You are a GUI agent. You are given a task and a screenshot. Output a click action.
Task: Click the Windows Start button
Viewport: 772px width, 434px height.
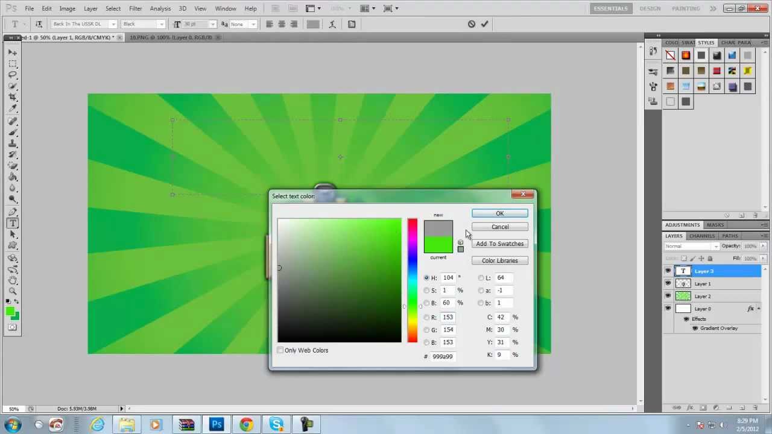click(13, 425)
